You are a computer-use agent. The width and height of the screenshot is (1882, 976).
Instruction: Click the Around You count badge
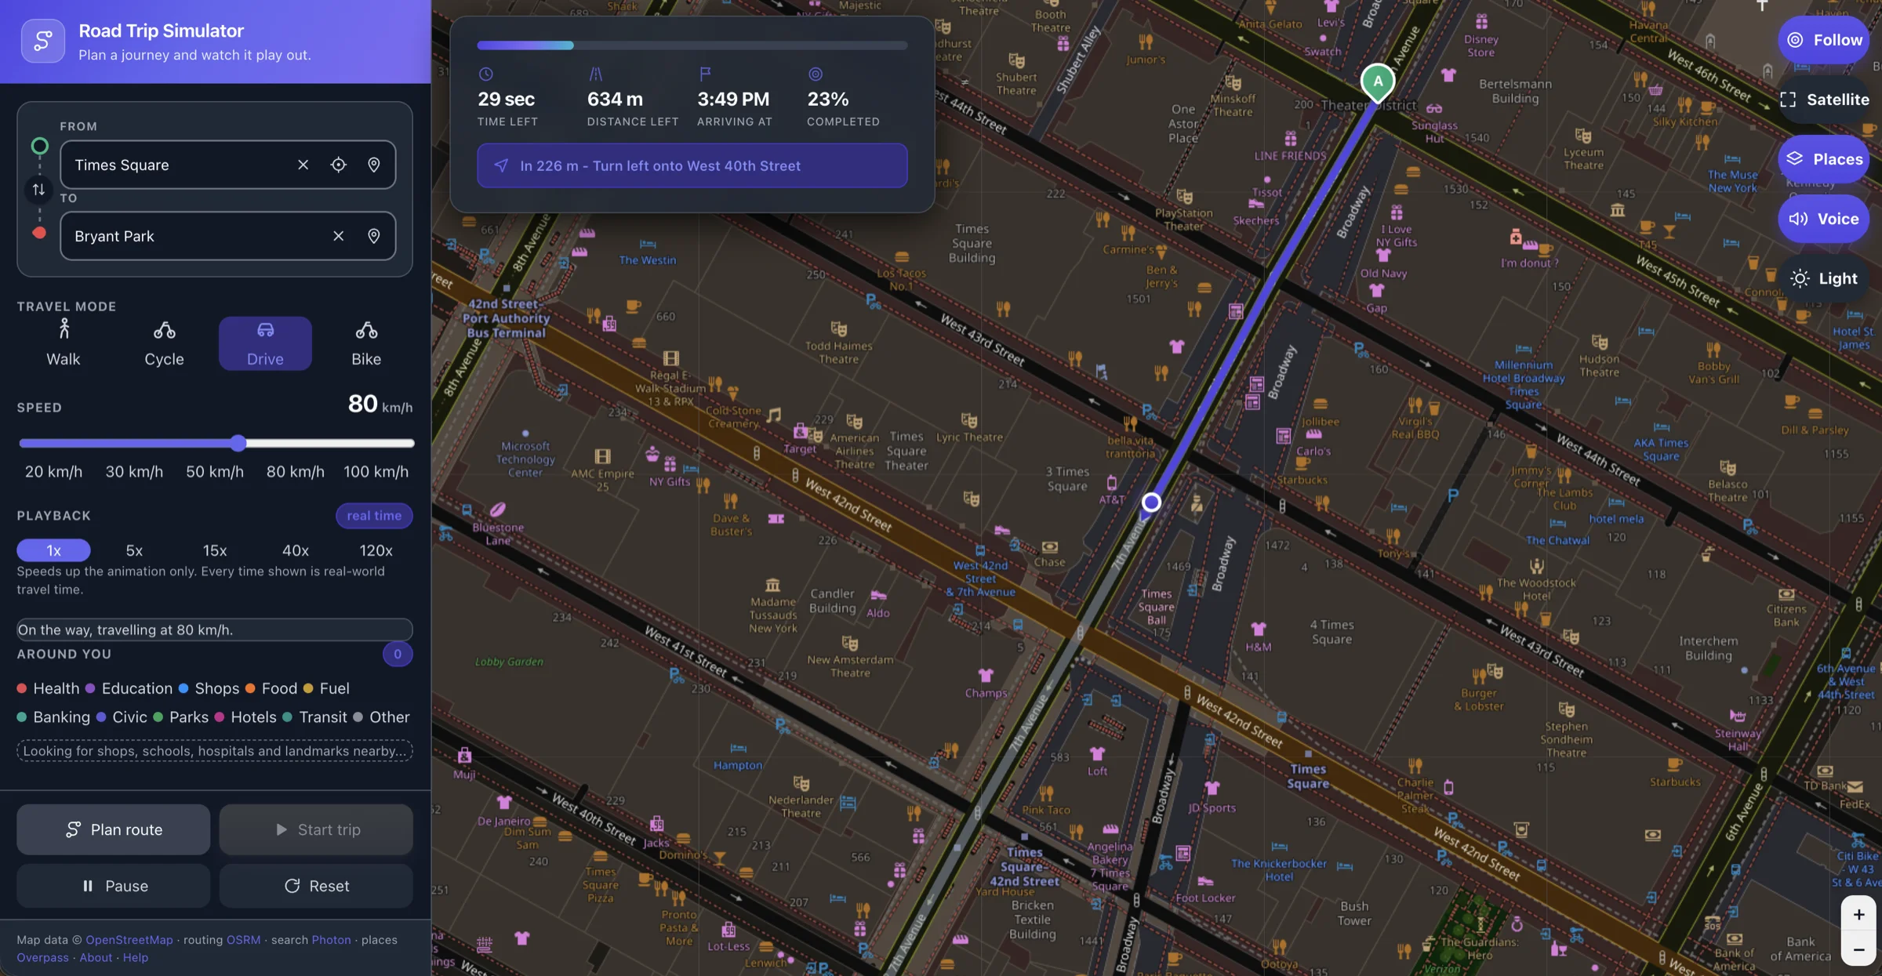(x=398, y=654)
